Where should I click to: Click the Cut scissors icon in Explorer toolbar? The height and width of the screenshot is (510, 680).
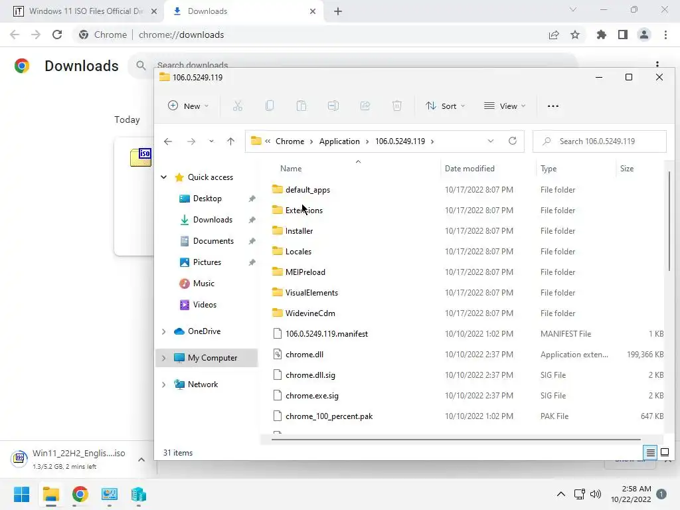(x=238, y=106)
